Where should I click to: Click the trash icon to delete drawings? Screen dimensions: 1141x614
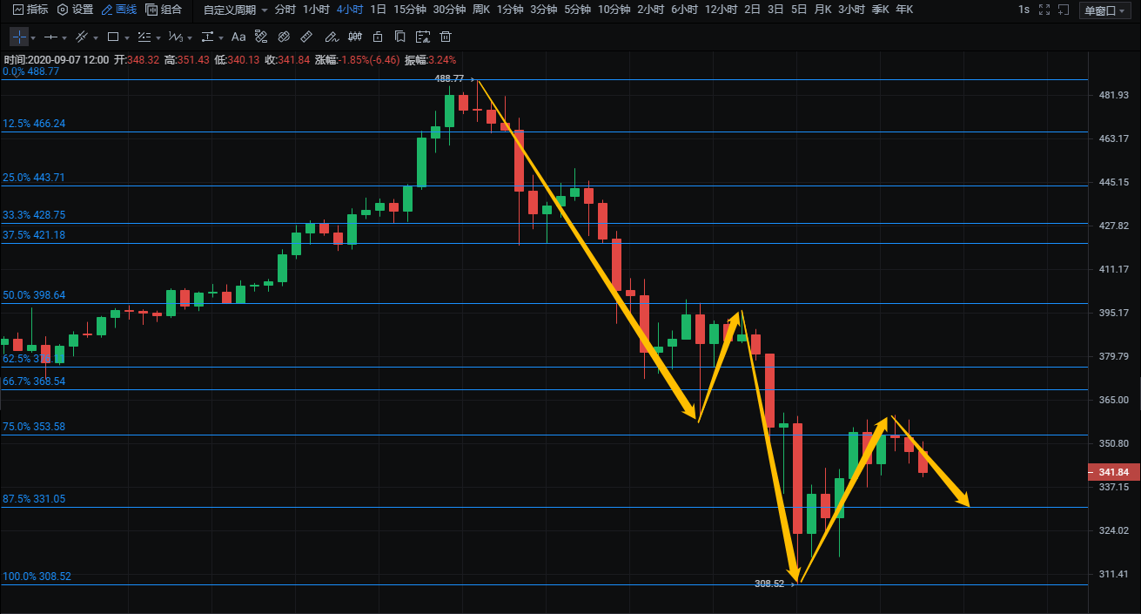click(446, 37)
